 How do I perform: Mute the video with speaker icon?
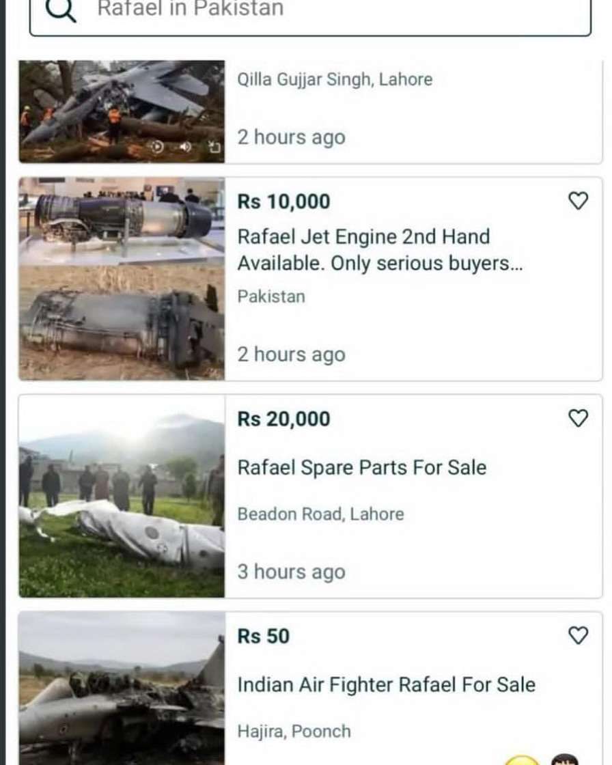(x=185, y=147)
